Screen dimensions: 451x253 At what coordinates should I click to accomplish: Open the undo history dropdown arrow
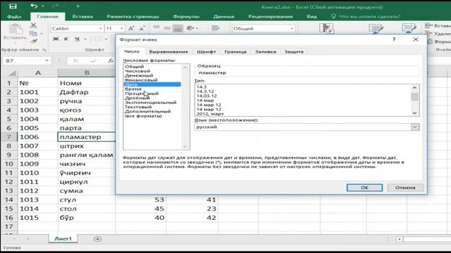[x=43, y=6]
